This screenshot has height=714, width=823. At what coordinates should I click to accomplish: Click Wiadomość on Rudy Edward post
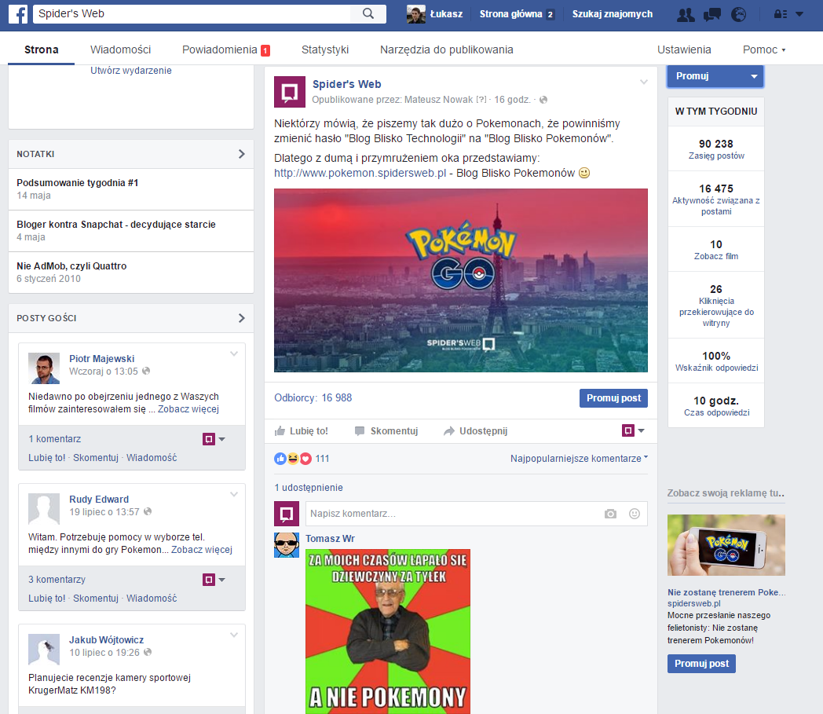click(x=152, y=599)
